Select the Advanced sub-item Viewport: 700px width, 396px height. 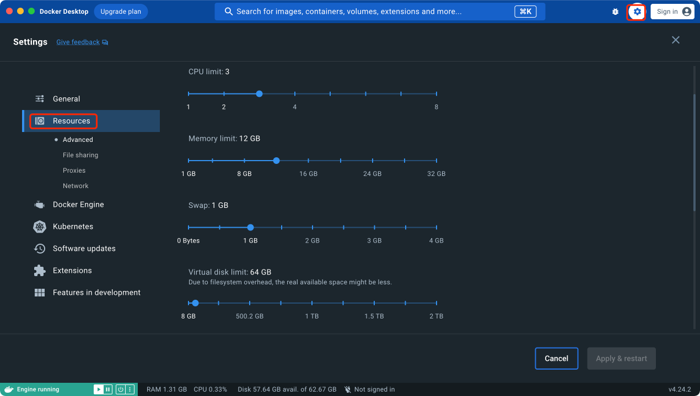78,140
